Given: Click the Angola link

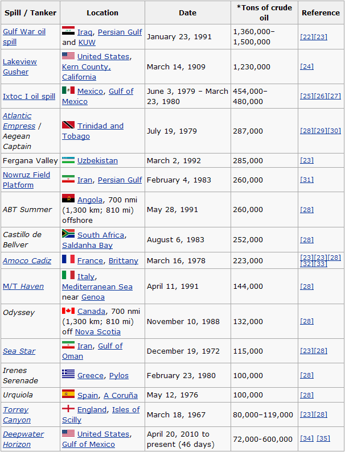Looking at the screenshot, I should pyautogui.click(x=90, y=200).
